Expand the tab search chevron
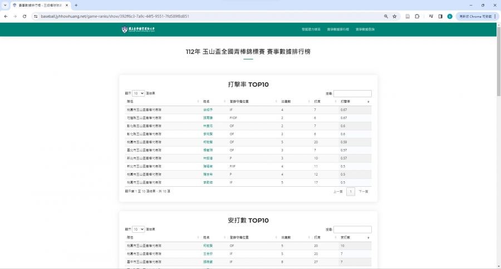 6,5
